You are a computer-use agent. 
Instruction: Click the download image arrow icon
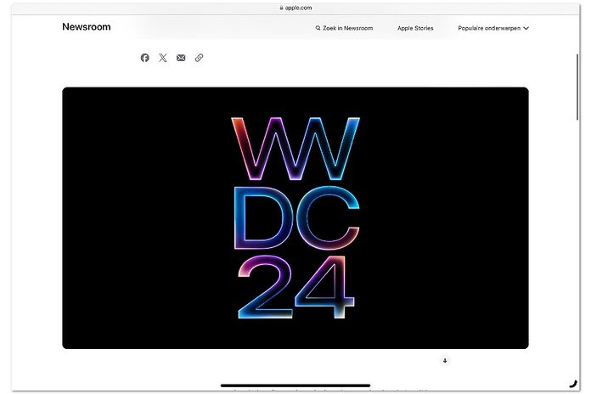[445, 360]
